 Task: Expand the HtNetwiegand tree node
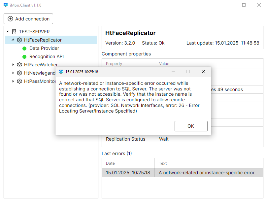13,73
